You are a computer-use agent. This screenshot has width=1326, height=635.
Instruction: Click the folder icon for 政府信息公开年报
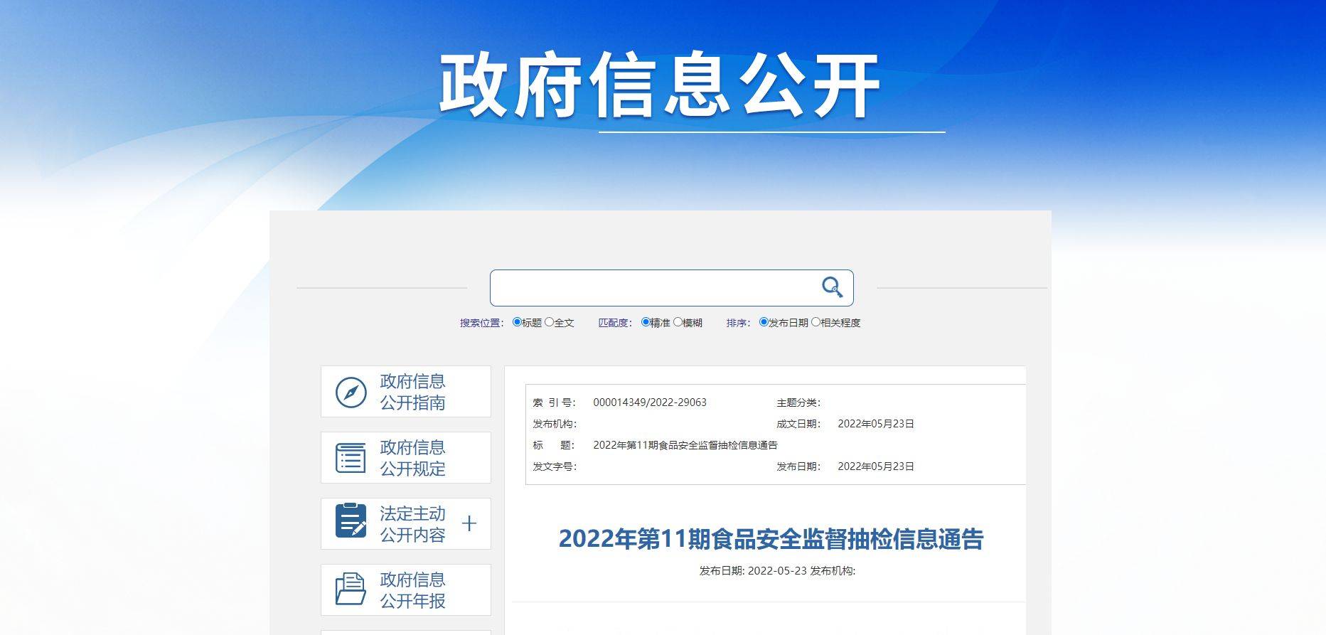[x=351, y=589]
